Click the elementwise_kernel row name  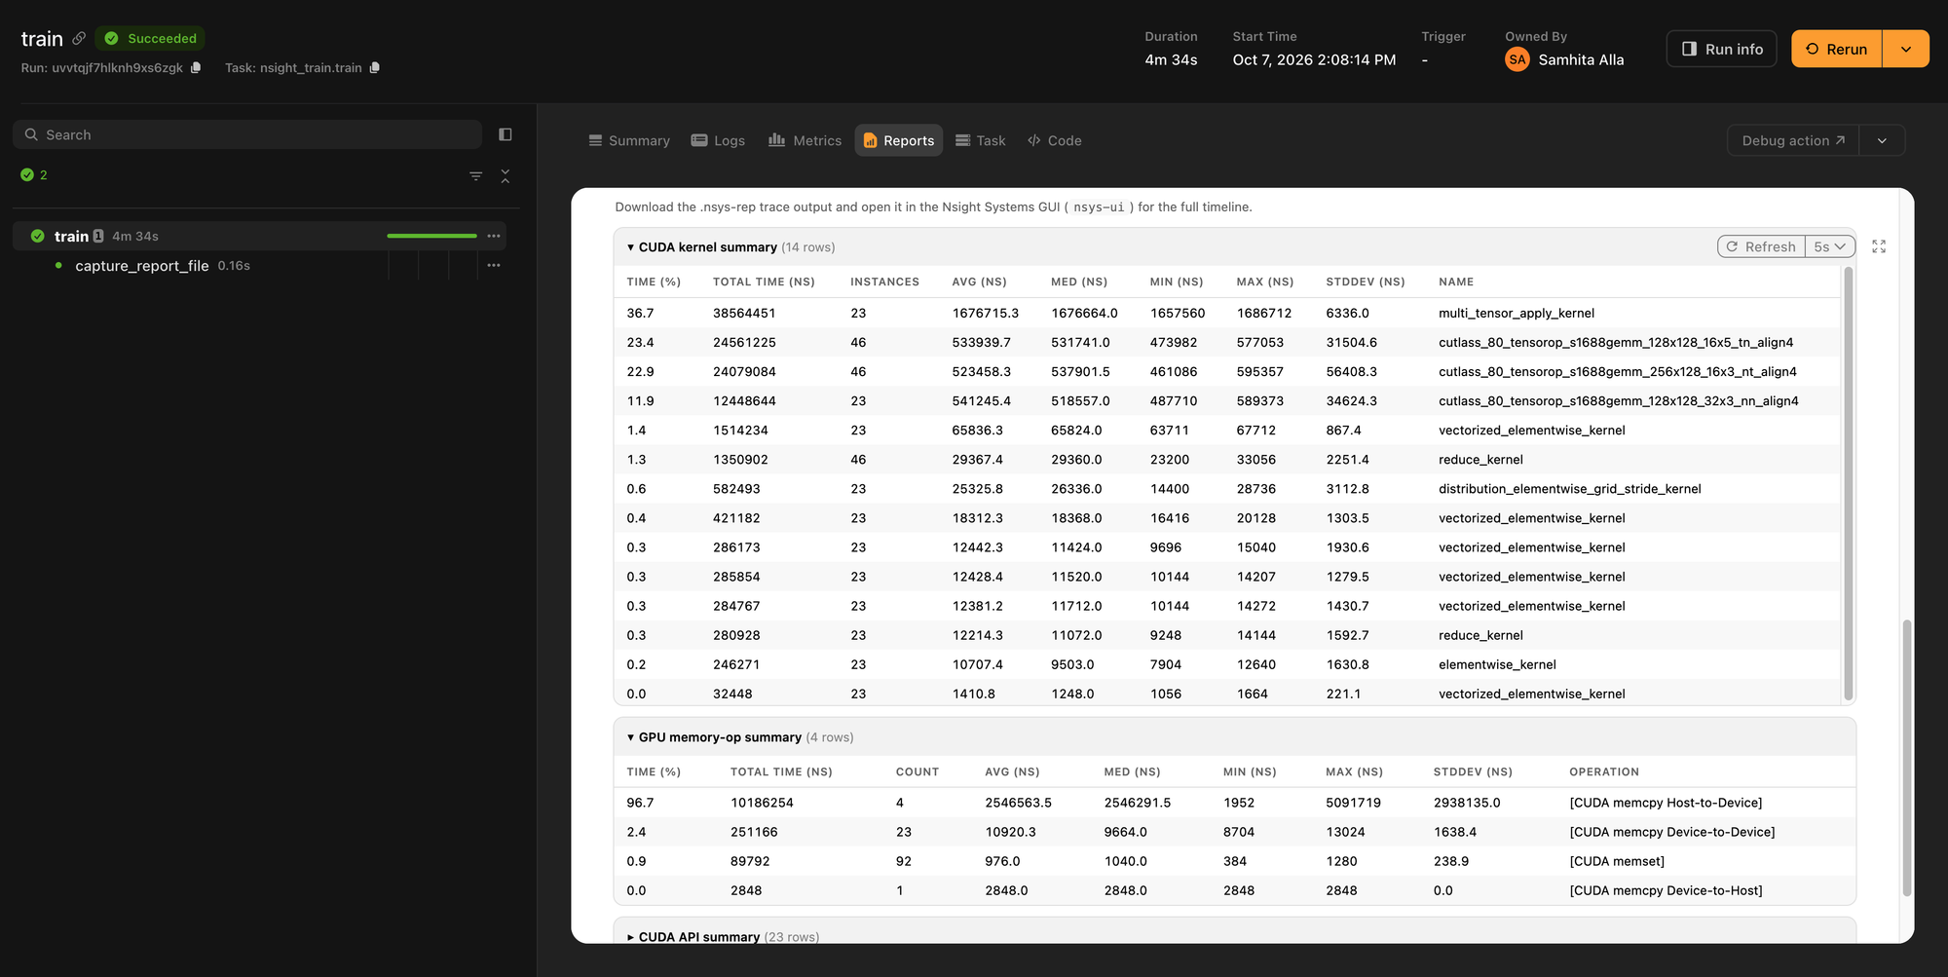[1497, 664]
